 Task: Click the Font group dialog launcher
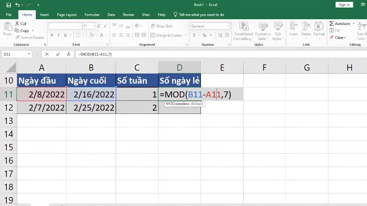107,44
